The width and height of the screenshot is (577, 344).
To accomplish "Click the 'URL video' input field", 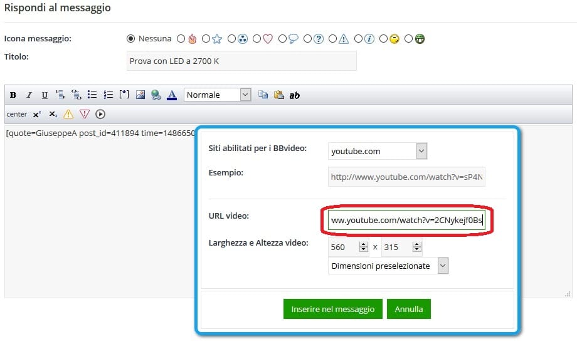I will pos(406,220).
